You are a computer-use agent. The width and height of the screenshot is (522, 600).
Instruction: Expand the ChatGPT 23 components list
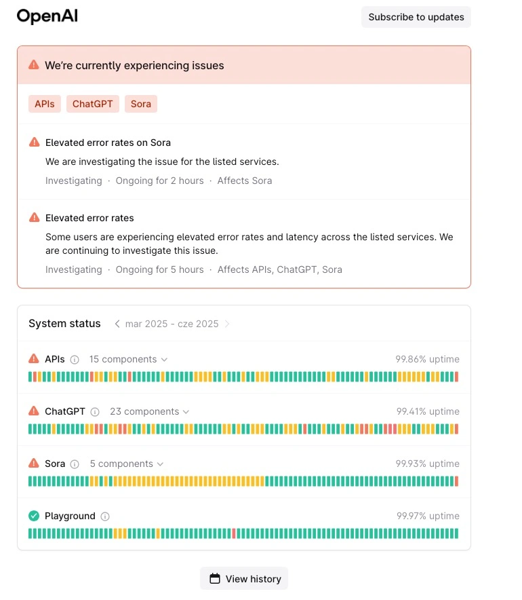click(x=149, y=411)
